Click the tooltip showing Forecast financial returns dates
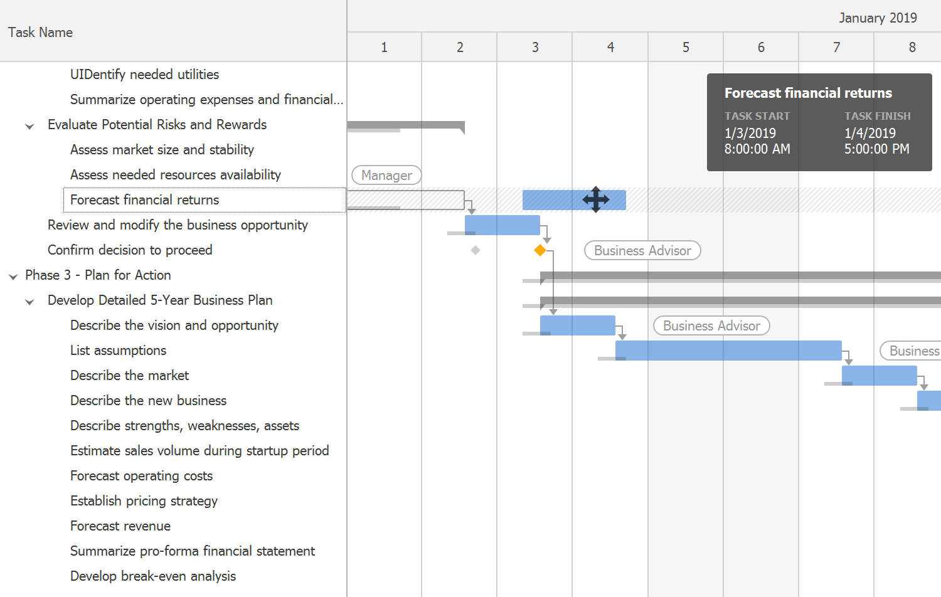Image resolution: width=941 pixels, height=597 pixels. (x=819, y=122)
